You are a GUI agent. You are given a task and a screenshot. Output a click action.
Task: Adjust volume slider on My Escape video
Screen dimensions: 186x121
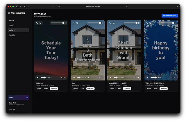58,23
